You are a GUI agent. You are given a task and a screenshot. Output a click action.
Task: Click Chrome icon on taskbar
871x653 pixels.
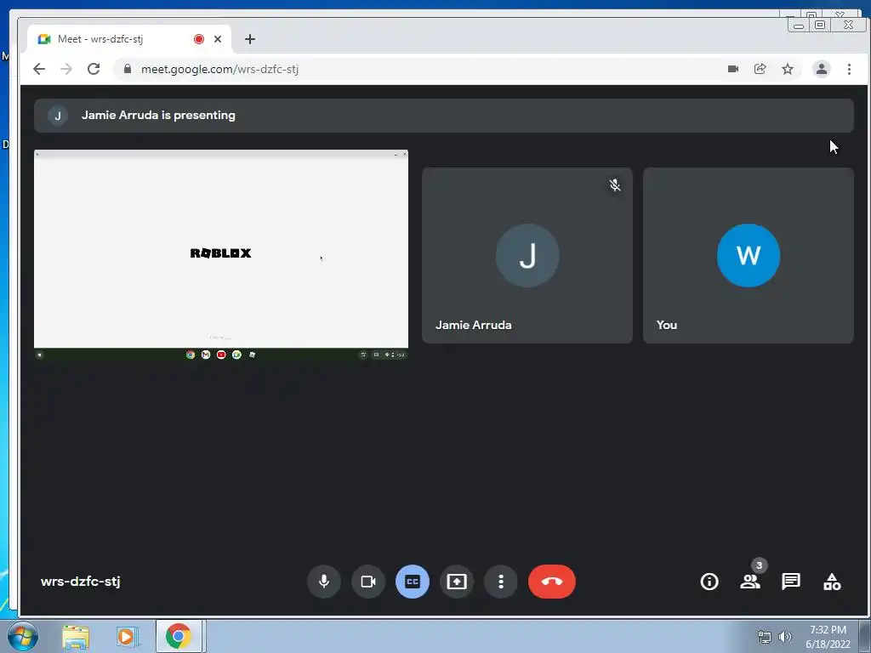179,636
